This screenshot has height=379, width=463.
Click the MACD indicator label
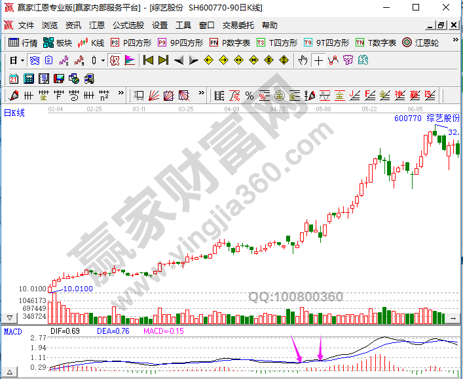12,332
